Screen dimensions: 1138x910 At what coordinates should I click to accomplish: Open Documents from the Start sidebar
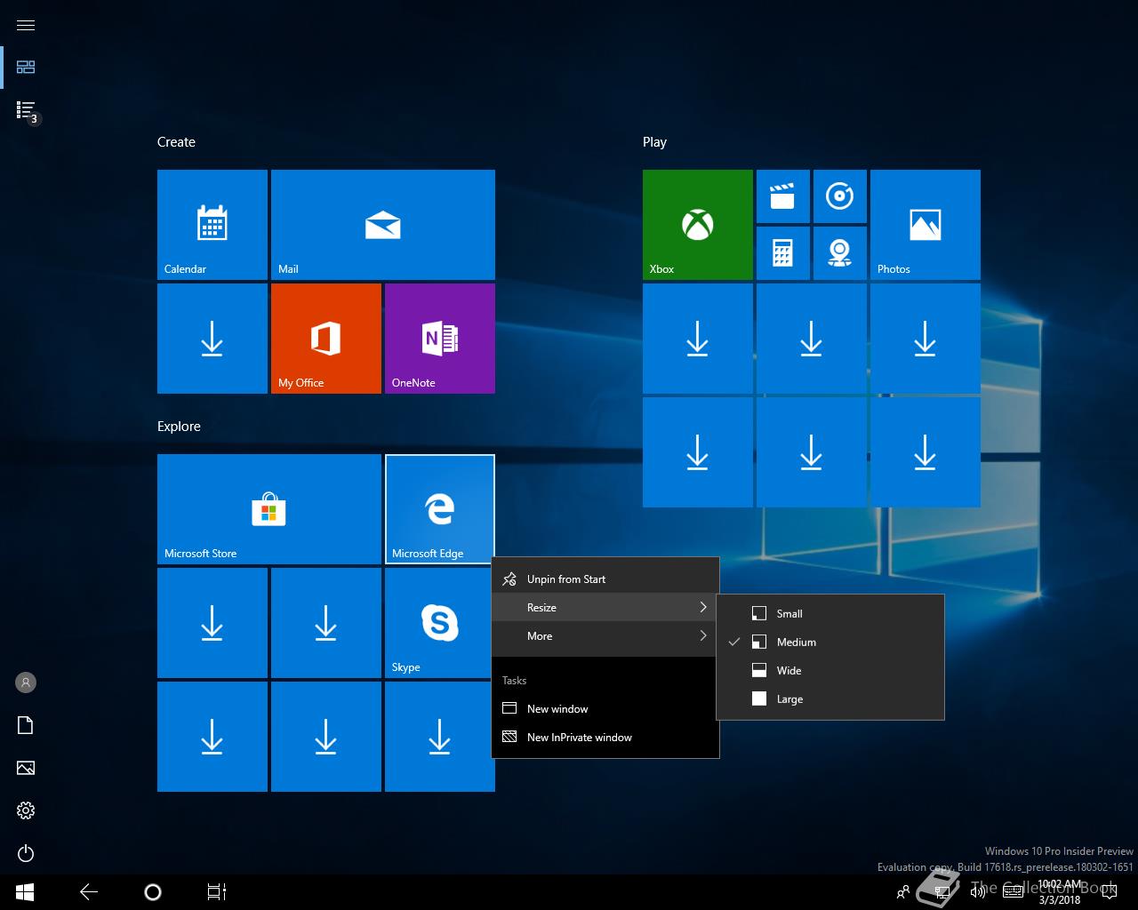coord(26,725)
